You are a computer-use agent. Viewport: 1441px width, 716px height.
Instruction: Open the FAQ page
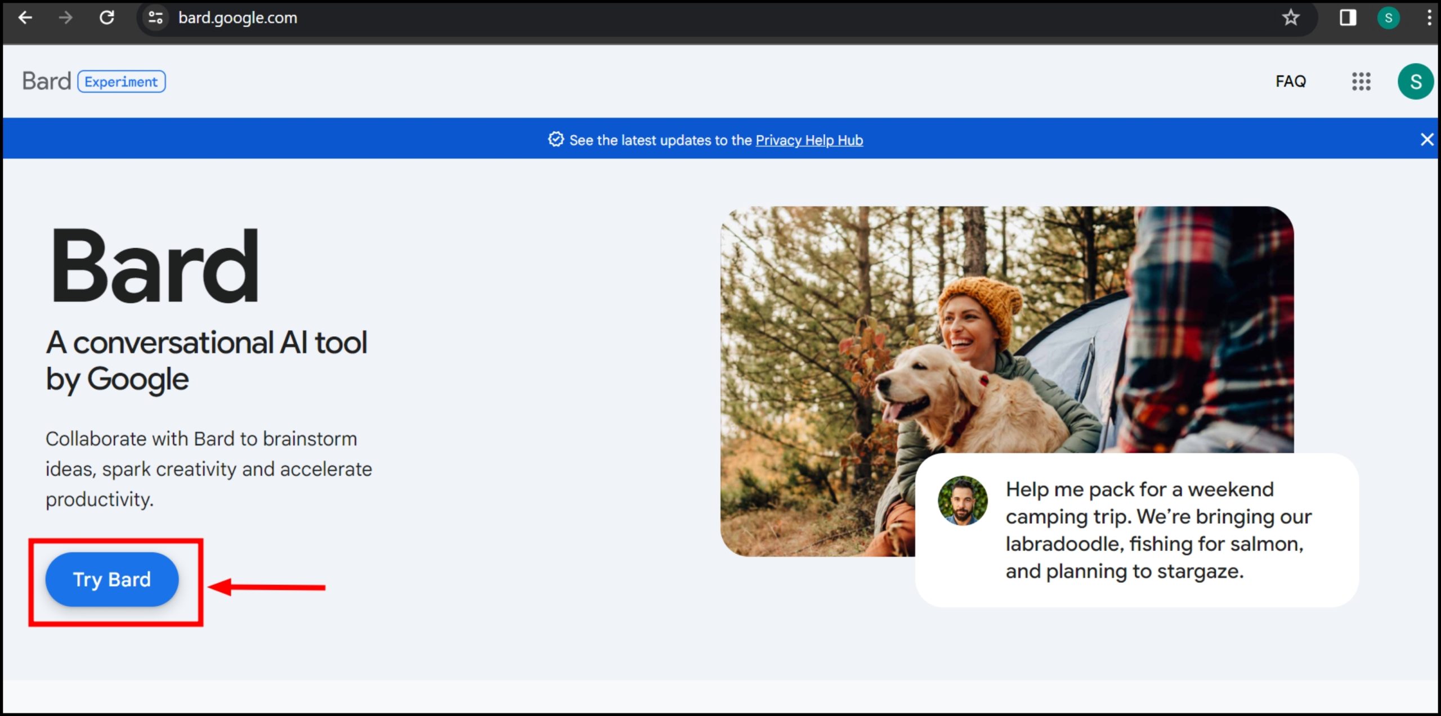coord(1290,82)
